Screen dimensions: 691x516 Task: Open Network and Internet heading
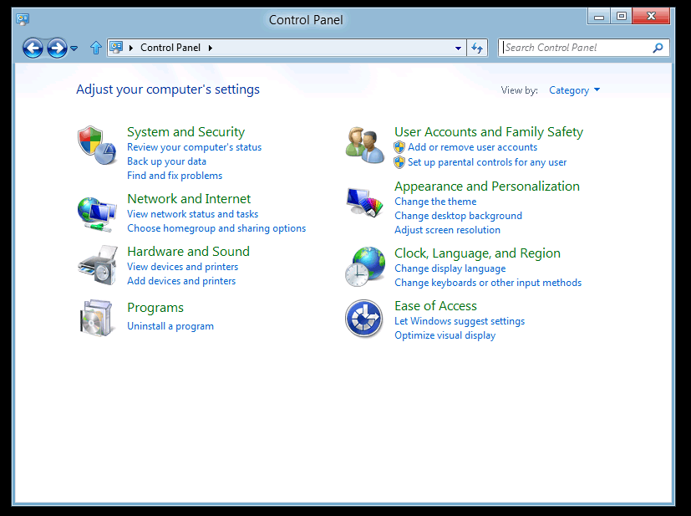(x=189, y=198)
